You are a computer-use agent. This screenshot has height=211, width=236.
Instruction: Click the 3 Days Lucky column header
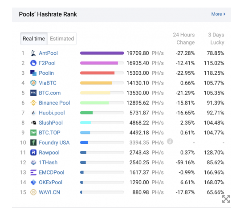[216, 39]
